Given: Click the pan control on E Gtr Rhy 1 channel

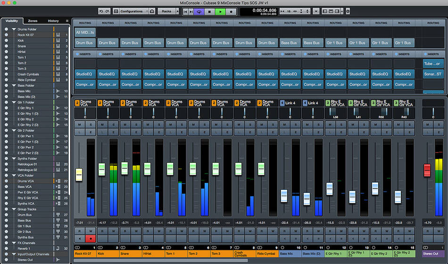Looking at the screenshot, I should 336,113.
